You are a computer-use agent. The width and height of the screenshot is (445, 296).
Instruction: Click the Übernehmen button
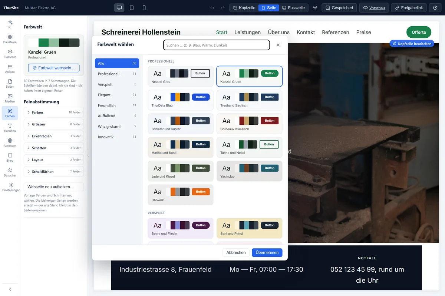click(x=267, y=253)
